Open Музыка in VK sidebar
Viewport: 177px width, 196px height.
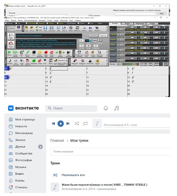pyautogui.click(x=21, y=167)
